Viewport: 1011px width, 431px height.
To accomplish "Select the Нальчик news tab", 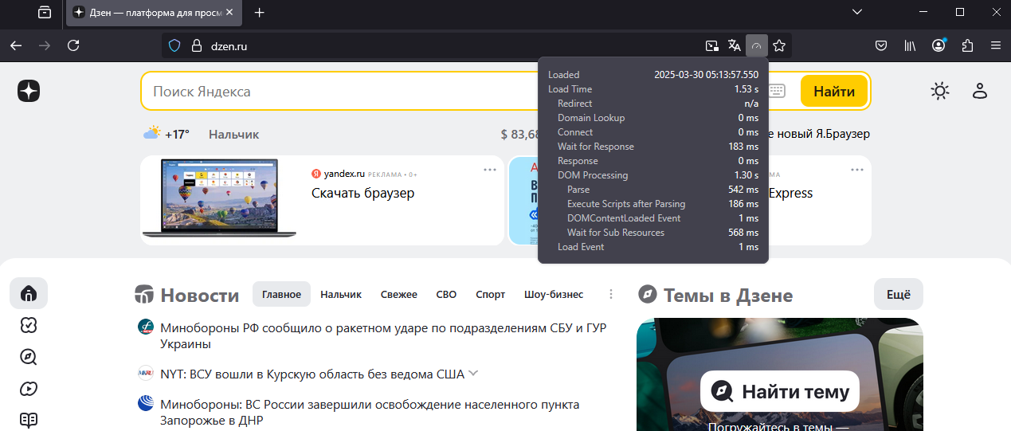I will click(341, 294).
